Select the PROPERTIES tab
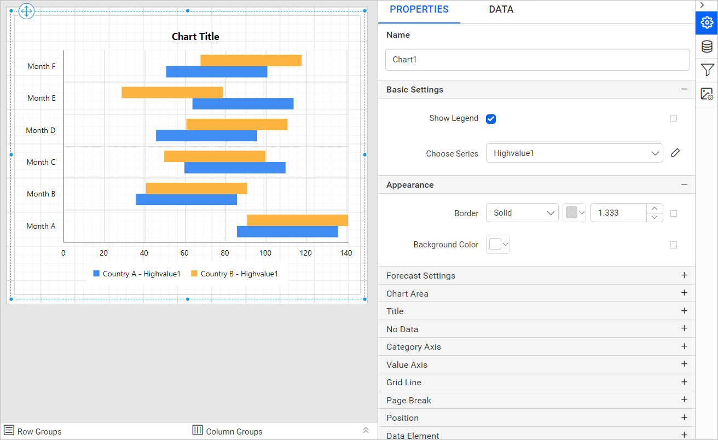This screenshot has height=440, width=718. pos(419,9)
